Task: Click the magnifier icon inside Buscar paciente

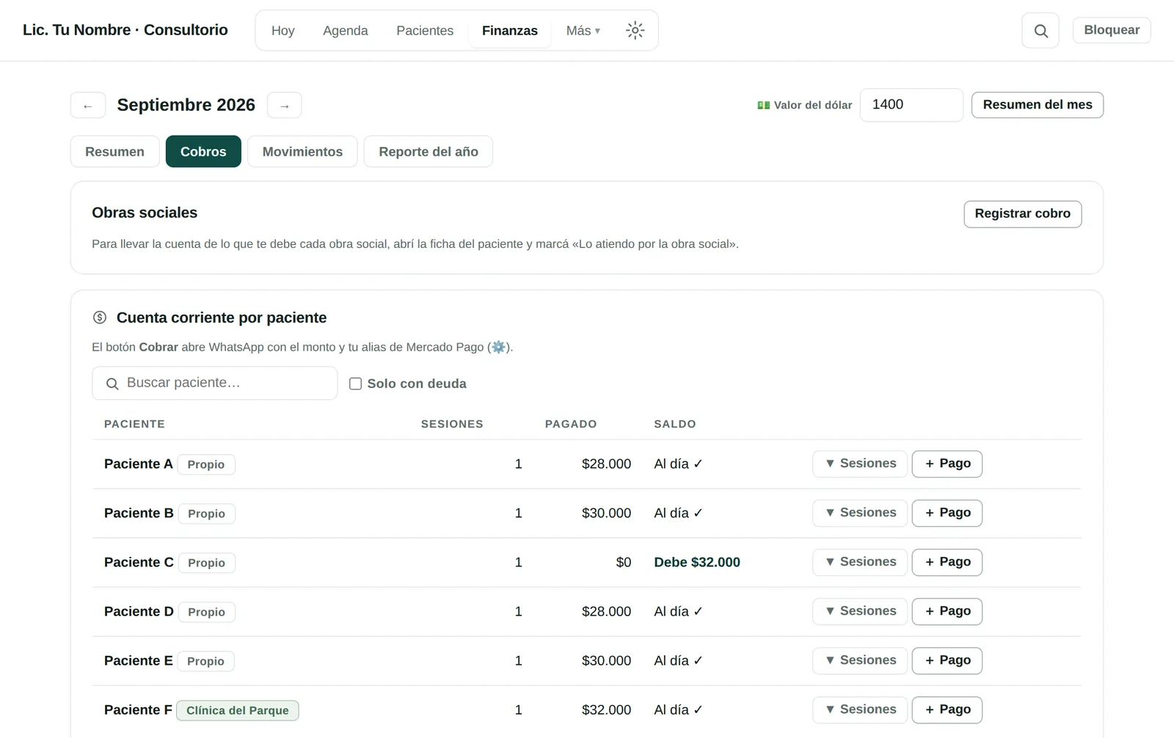Action: (112, 384)
